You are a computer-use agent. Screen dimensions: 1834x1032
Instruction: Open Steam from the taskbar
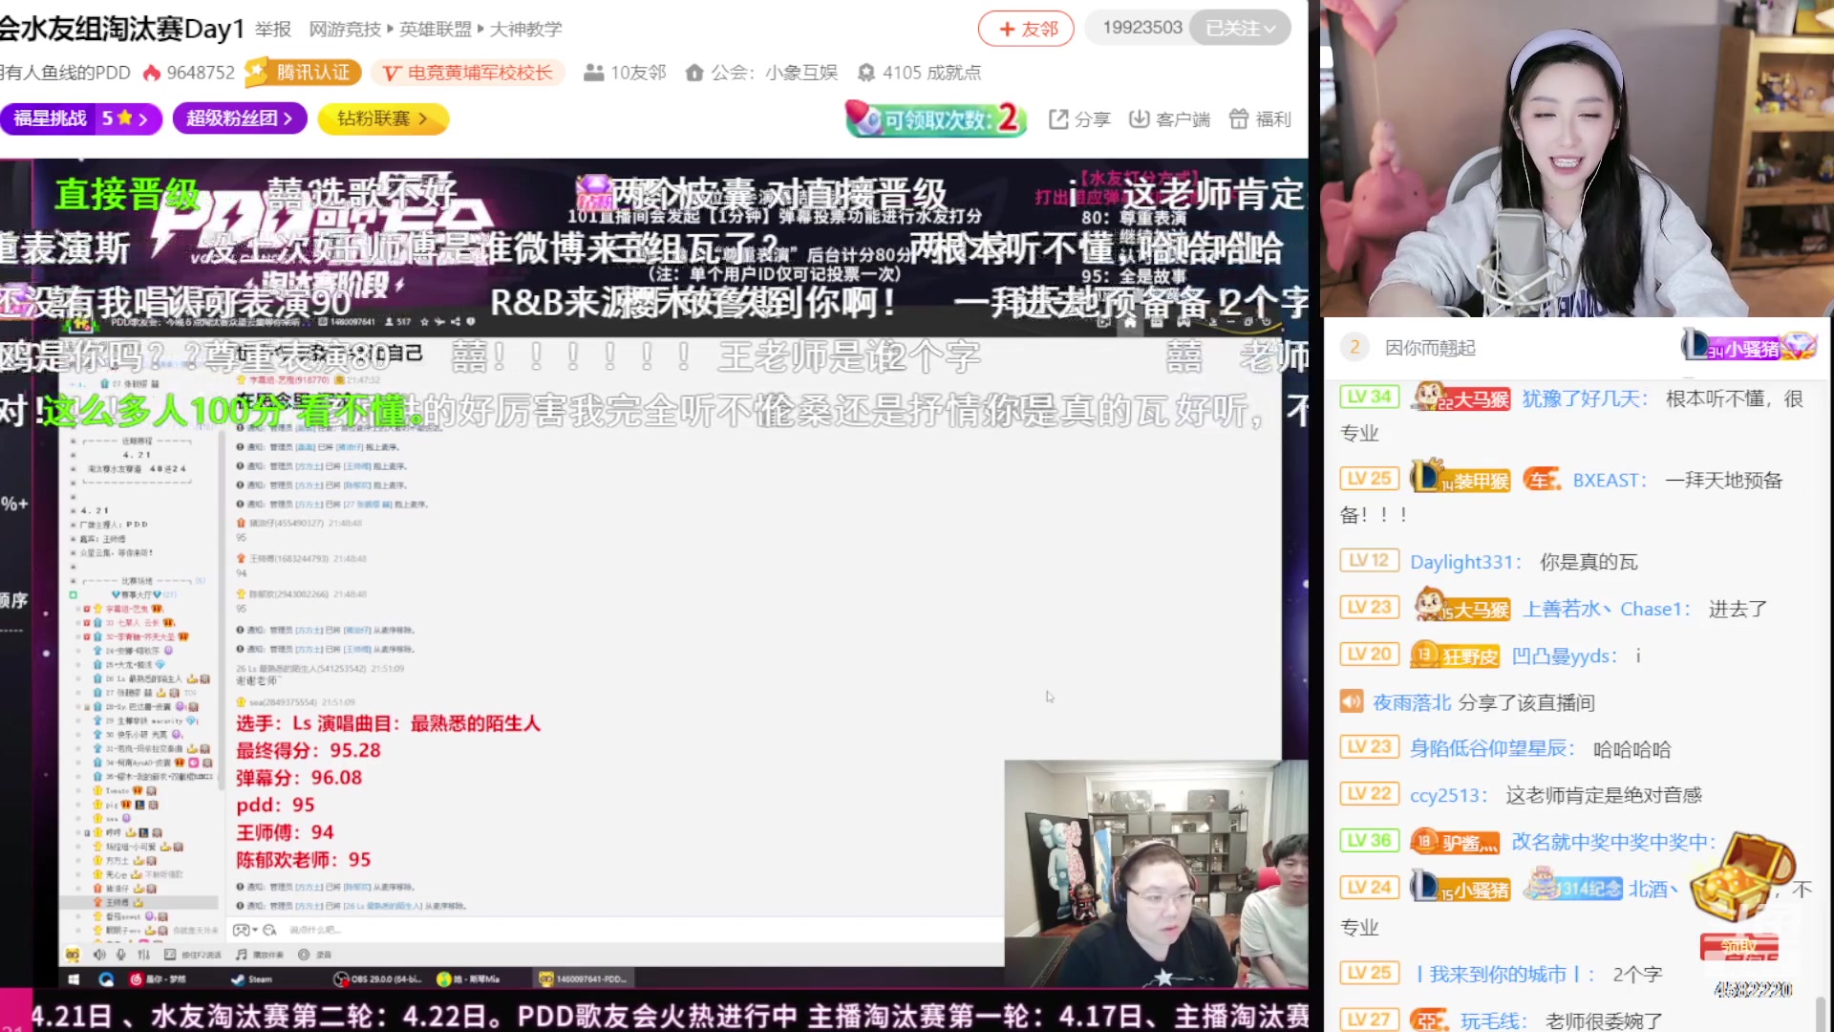tap(252, 979)
